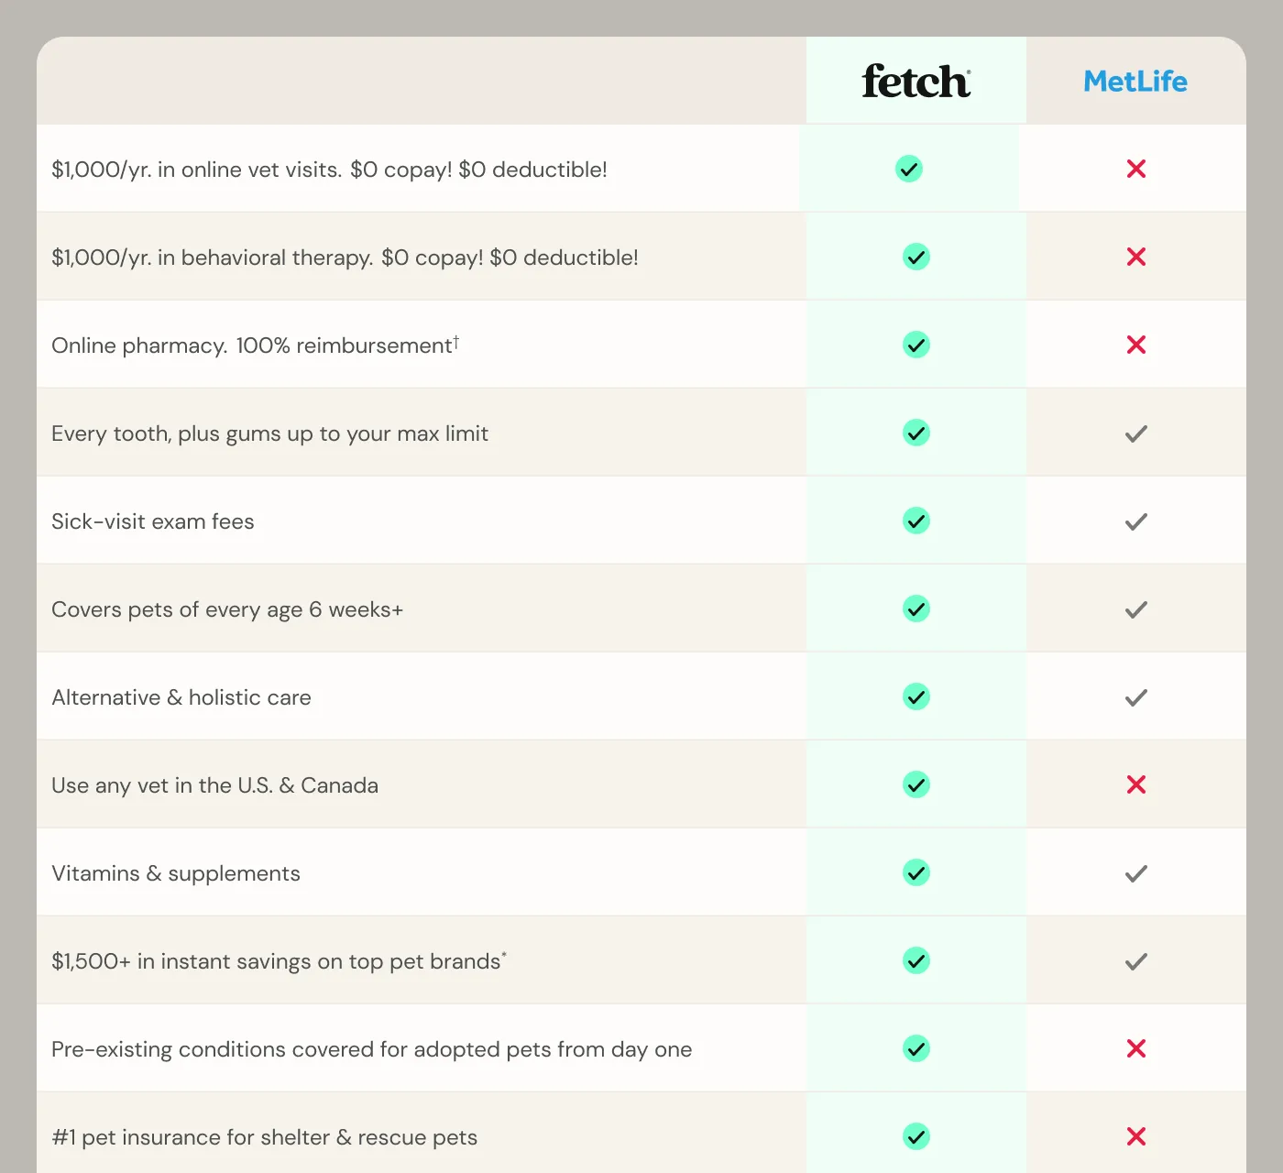Click MetLife's red X for online vet visits
The height and width of the screenshot is (1173, 1283).
(1136, 169)
